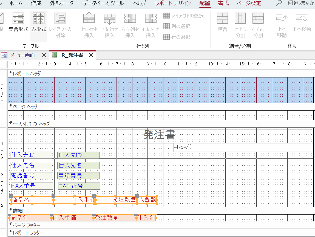Viewport: 315px width, 237px height.
Task: Switch to the 書式 ribbon tab
Action: pos(223,3)
